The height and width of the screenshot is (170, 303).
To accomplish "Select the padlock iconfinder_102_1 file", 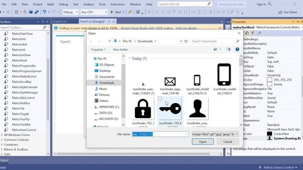I will 143,112.
